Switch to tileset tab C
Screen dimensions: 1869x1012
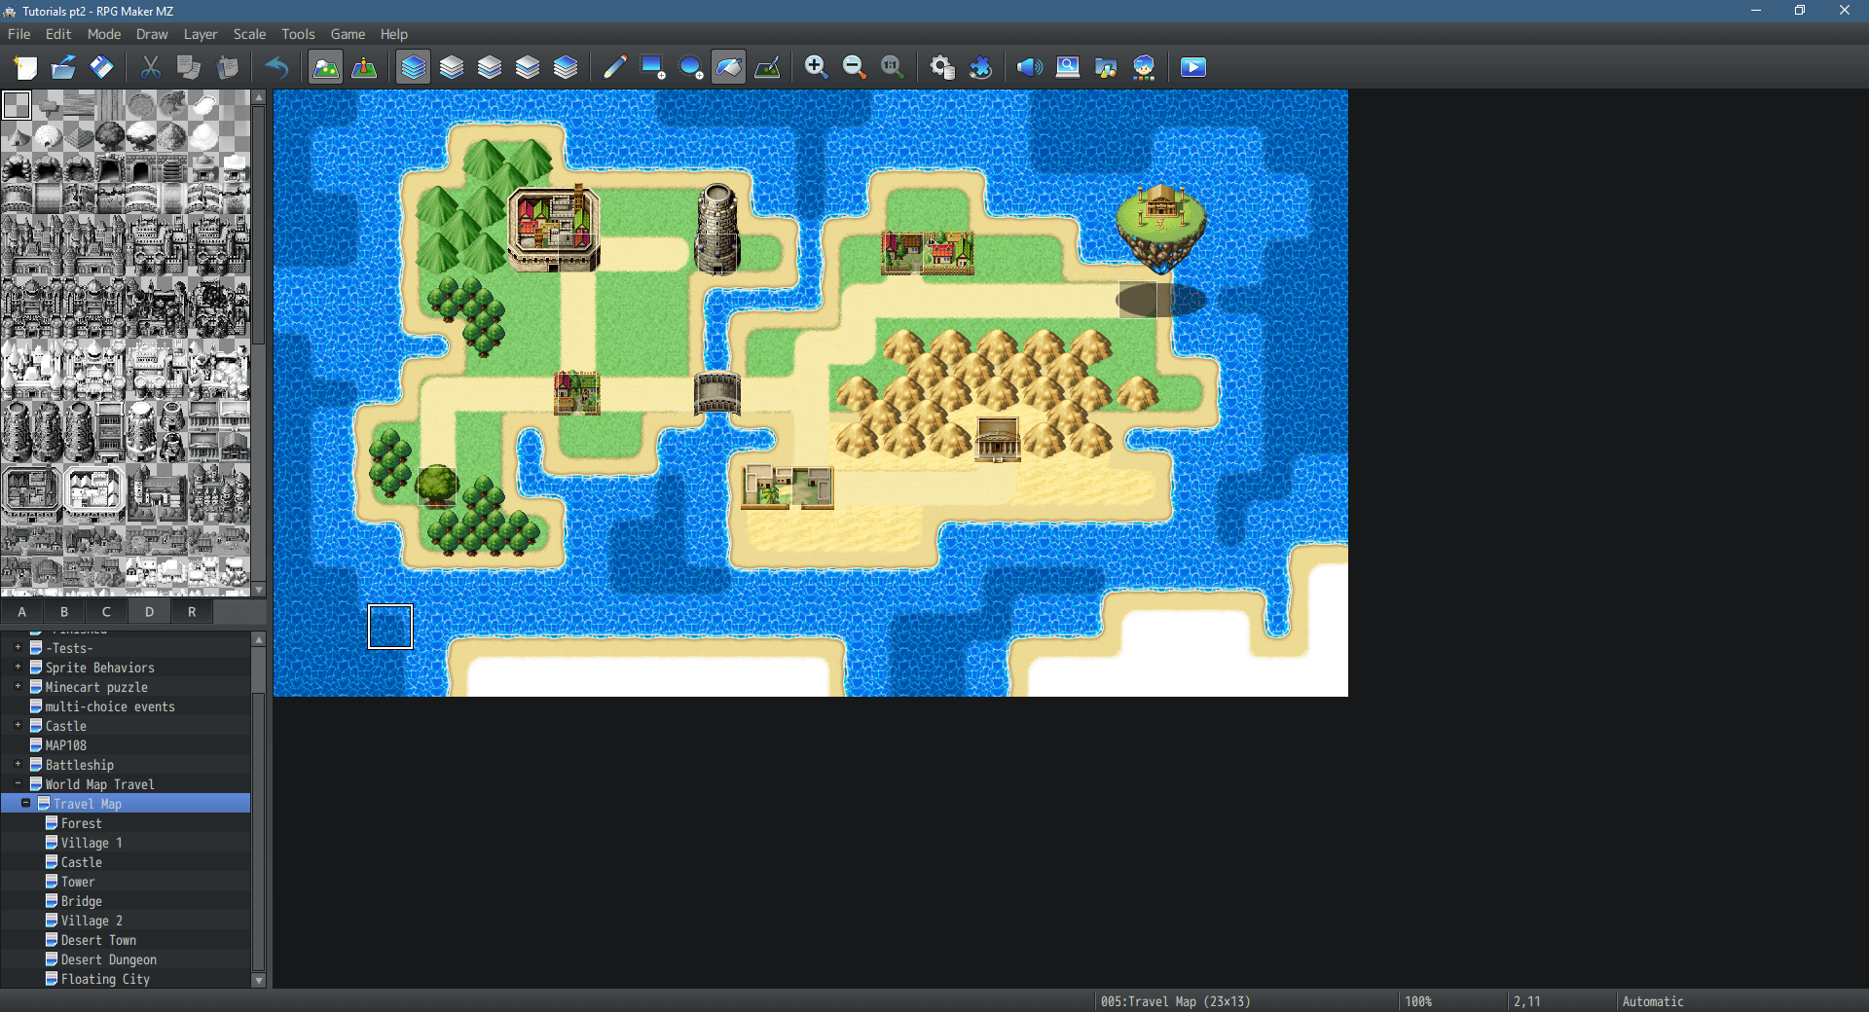(106, 611)
